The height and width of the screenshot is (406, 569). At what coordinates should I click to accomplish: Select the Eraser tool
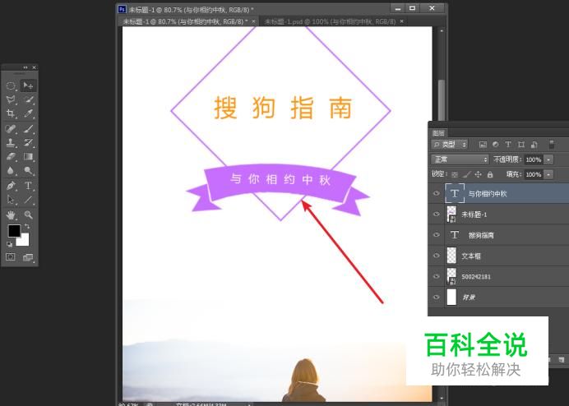pos(11,156)
